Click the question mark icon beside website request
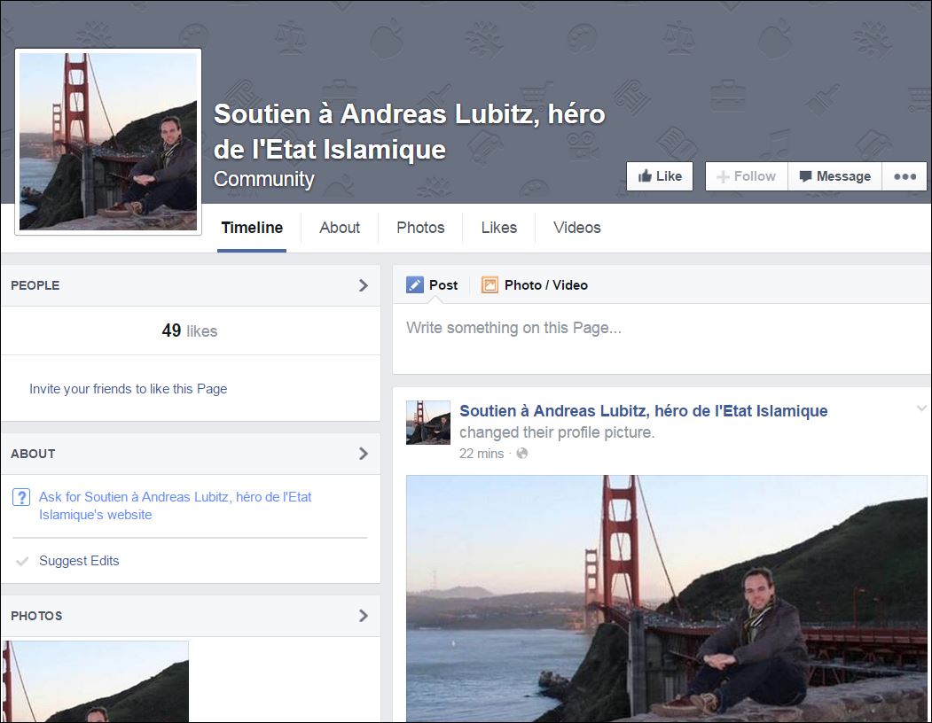932x723 pixels. [x=21, y=498]
